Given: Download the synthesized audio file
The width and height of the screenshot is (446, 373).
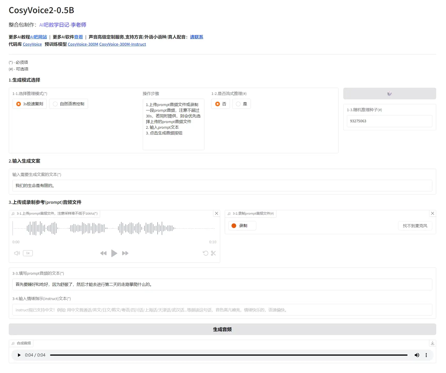Looking at the screenshot, I should coord(433,343).
